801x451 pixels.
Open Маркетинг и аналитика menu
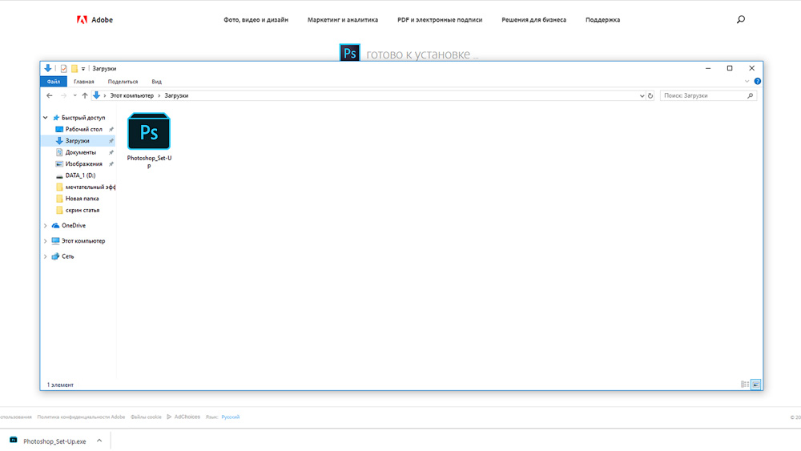[343, 20]
